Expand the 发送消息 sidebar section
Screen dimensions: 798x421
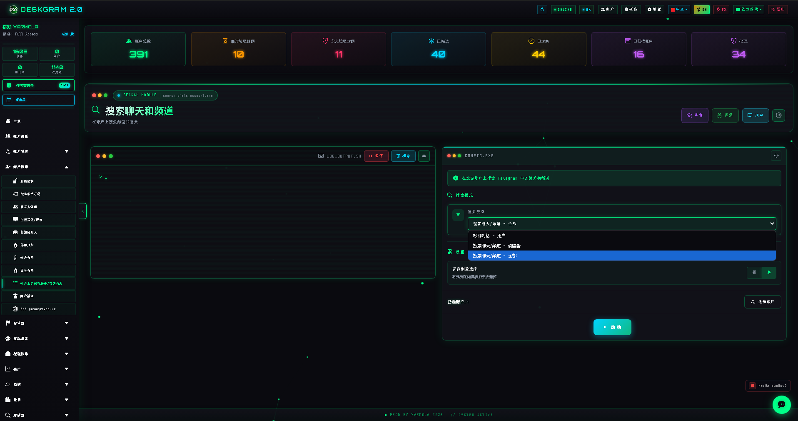click(38, 338)
